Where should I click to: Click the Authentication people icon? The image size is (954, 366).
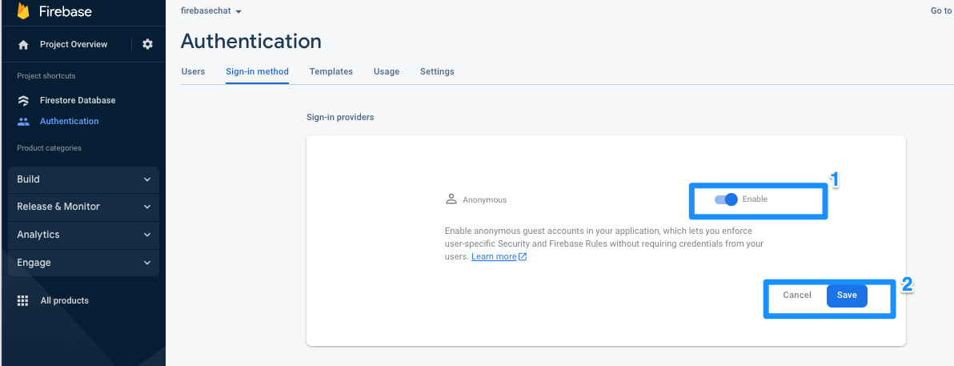(23, 121)
